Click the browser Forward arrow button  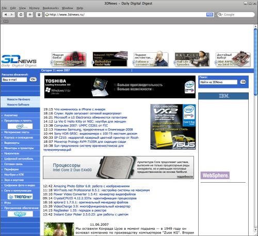[12, 14]
